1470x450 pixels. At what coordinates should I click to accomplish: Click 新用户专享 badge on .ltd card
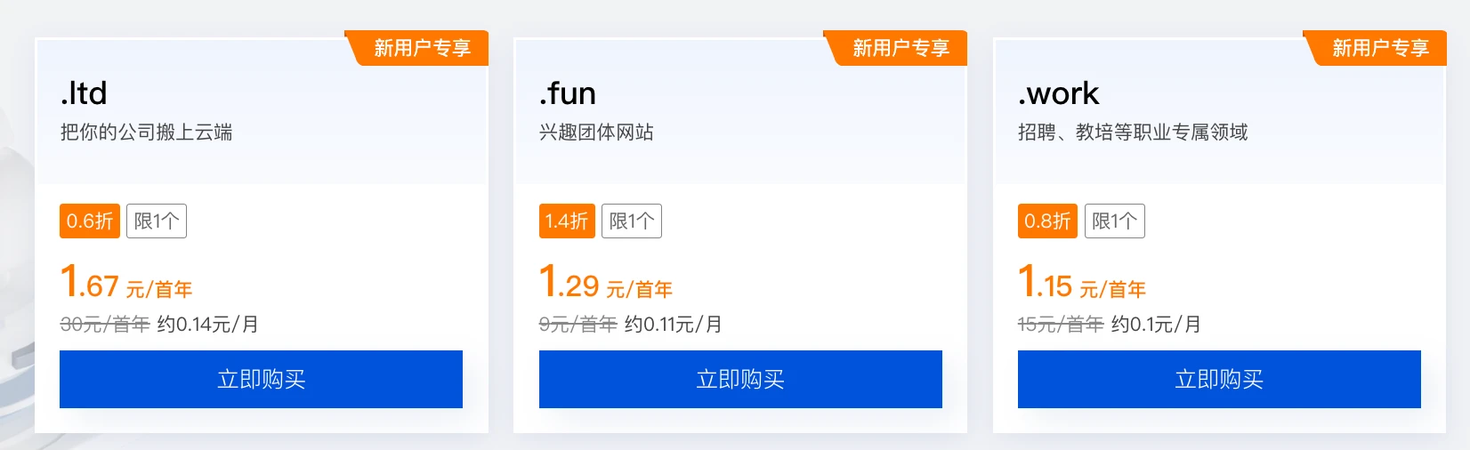422,48
